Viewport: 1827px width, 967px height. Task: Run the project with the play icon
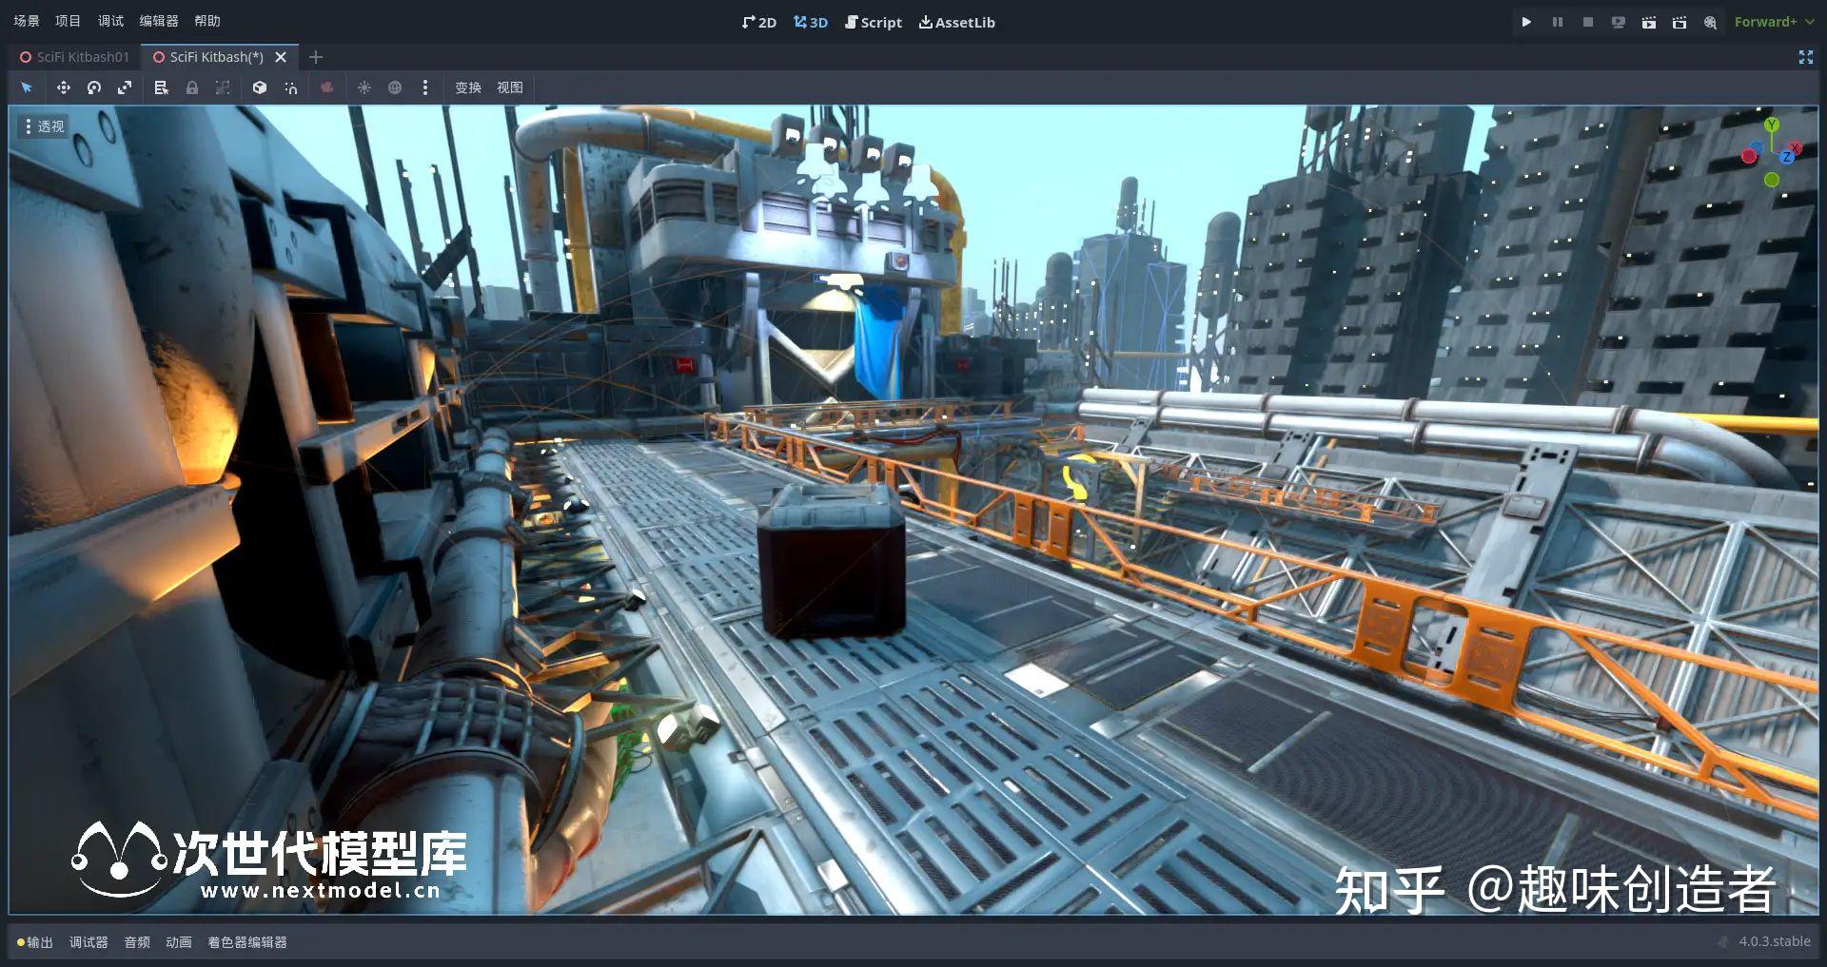1526,21
